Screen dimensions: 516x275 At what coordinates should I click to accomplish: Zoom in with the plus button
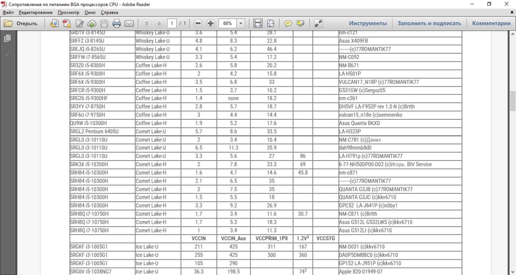click(210, 23)
